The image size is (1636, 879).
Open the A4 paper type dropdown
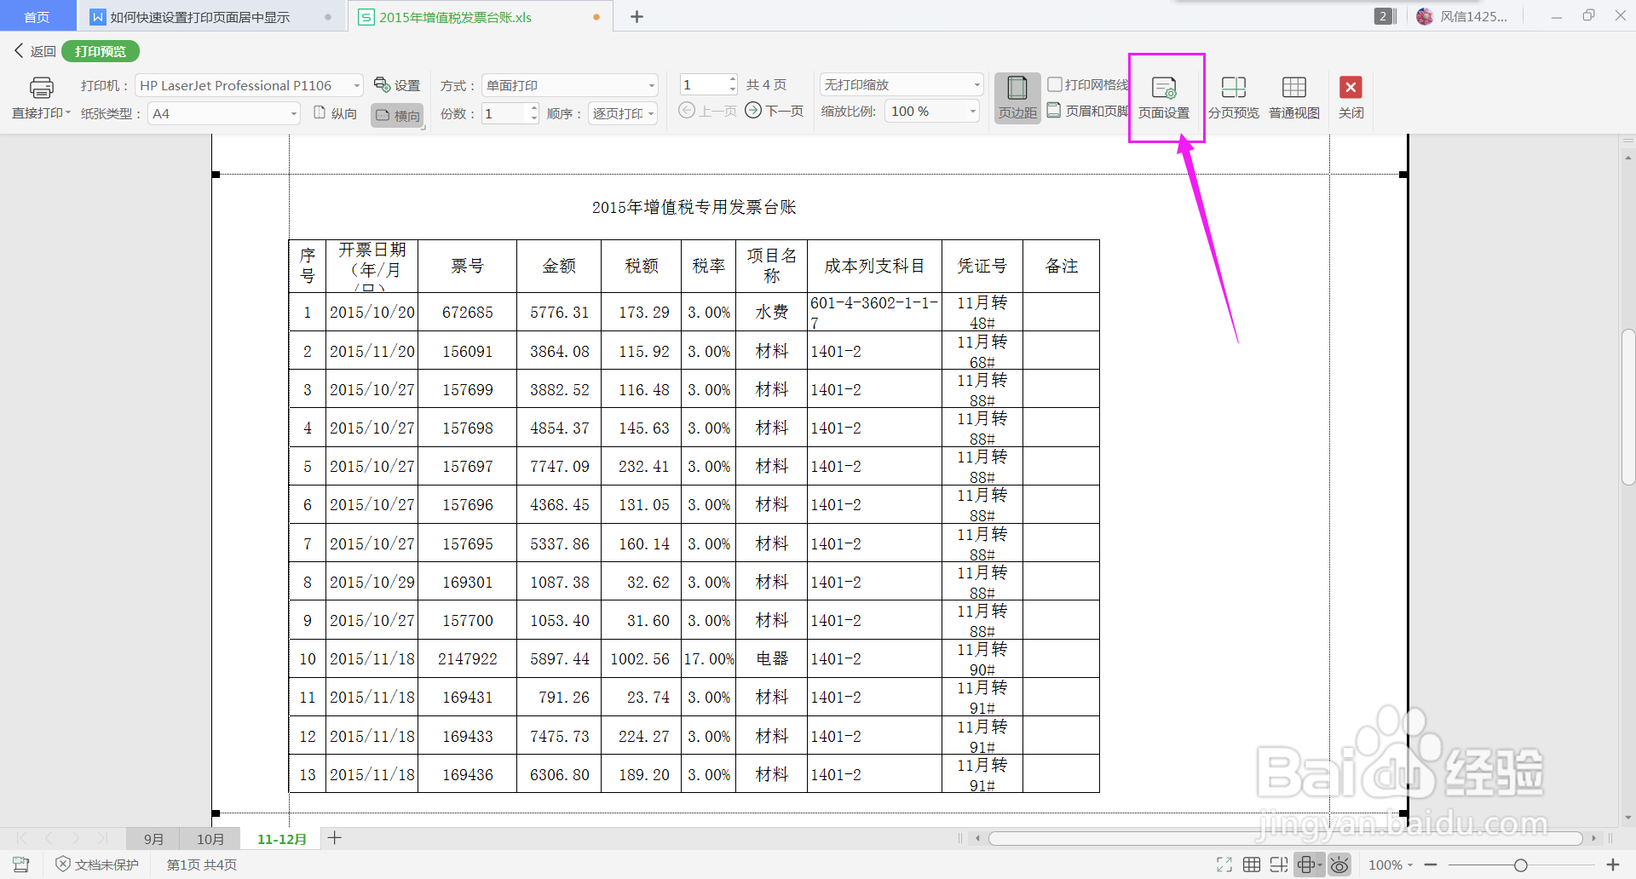pyautogui.click(x=293, y=112)
